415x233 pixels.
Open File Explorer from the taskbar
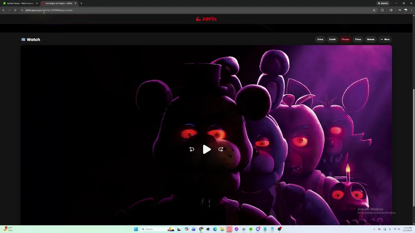222,229
